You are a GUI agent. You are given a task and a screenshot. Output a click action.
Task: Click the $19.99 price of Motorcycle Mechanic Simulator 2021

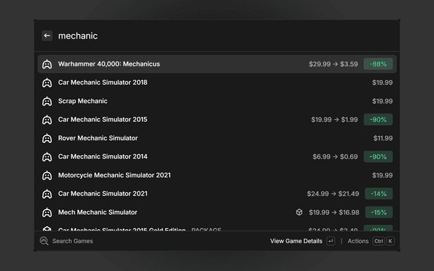[x=382, y=175]
